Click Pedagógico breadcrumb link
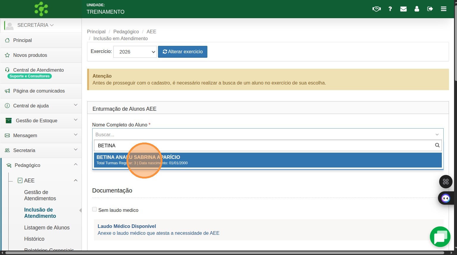The image size is (457, 255). point(126,32)
